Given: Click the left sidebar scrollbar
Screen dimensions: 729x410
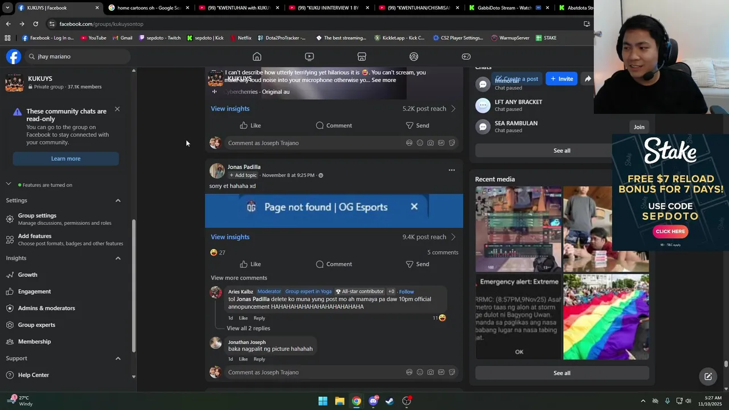Looking at the screenshot, I should [134, 285].
